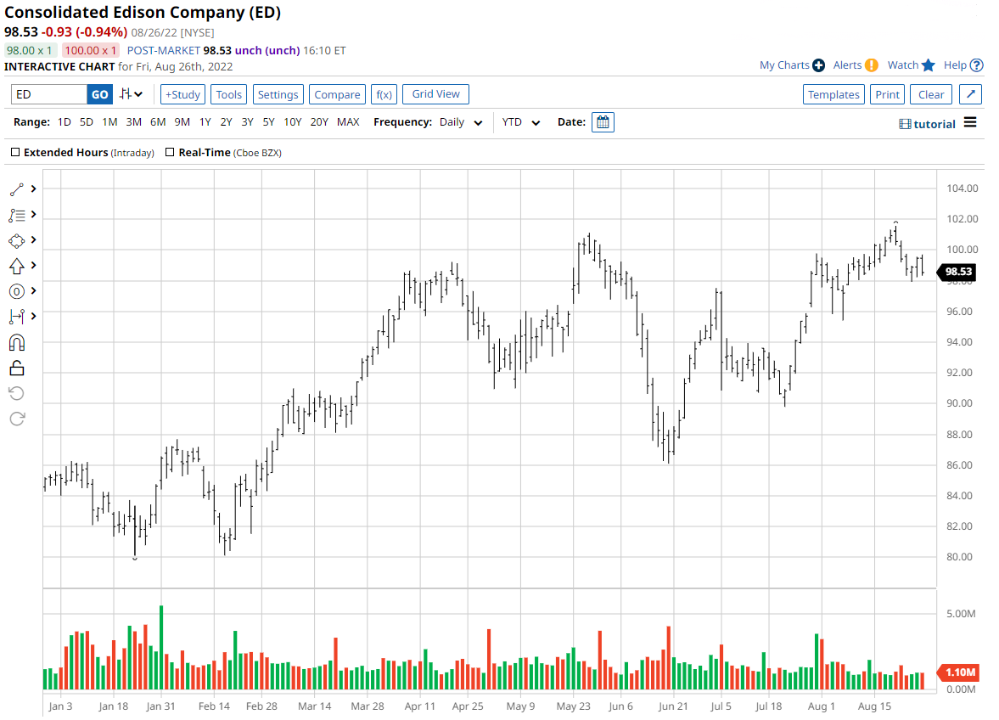Enable Extended Hours display
999x720 pixels.
pyautogui.click(x=14, y=152)
